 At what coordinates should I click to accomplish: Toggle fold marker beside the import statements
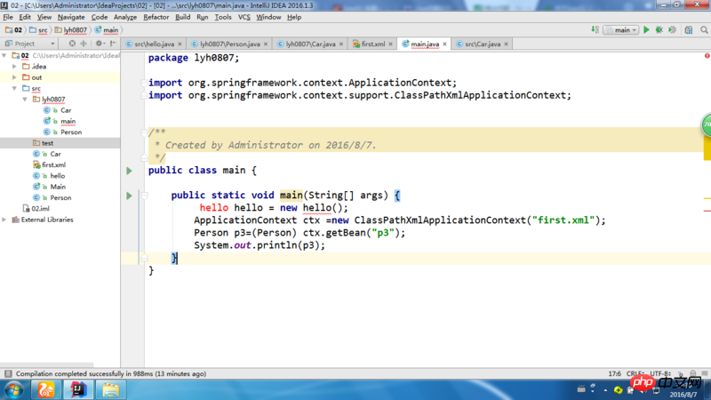[144, 83]
